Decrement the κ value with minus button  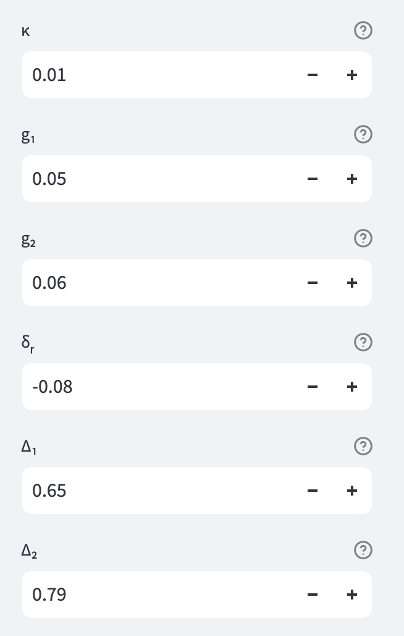313,75
